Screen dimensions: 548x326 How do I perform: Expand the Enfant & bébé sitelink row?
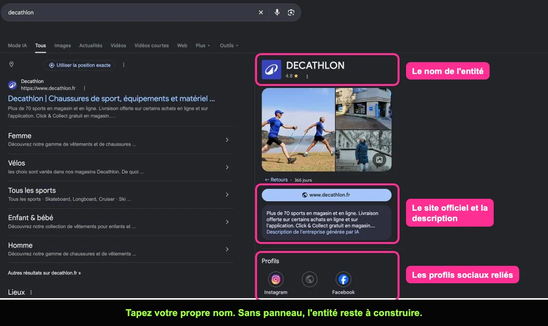pos(120,222)
